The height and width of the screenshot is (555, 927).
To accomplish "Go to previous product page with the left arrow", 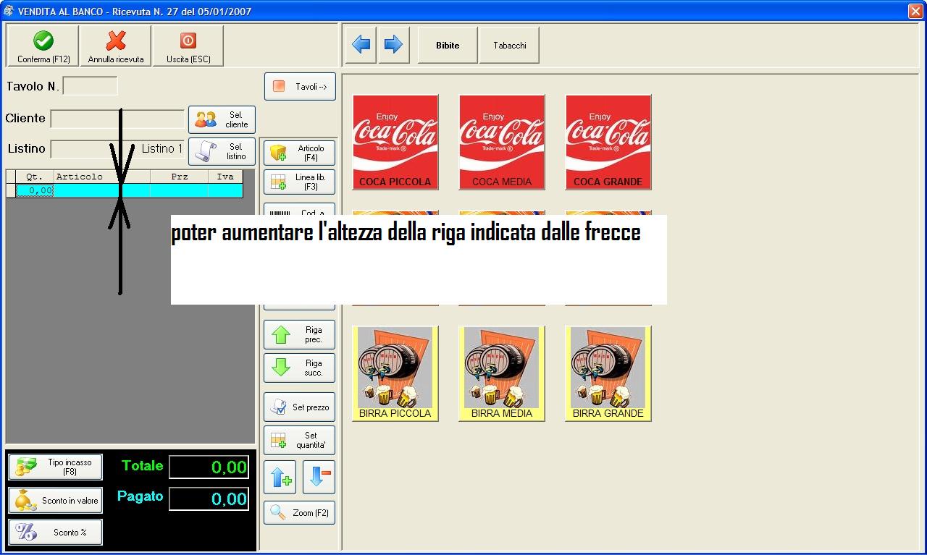I will coord(361,46).
